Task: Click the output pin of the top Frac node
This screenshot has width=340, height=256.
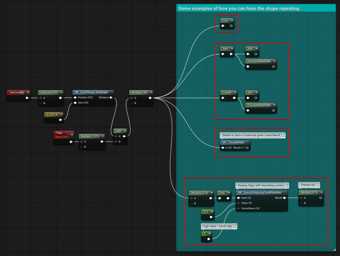Action: pos(231,26)
